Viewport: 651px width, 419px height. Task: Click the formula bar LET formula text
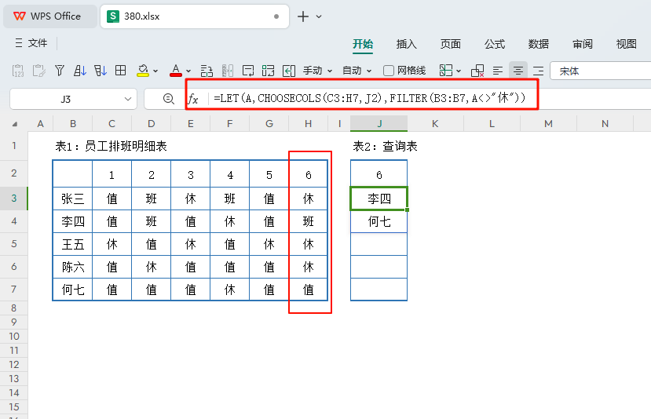tap(370, 98)
